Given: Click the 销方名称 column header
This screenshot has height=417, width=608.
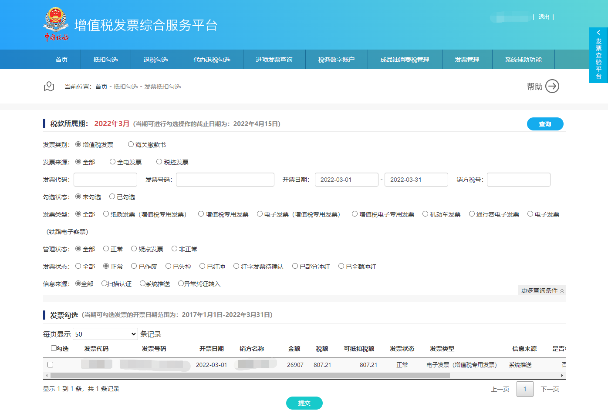Looking at the screenshot, I should tap(252, 349).
